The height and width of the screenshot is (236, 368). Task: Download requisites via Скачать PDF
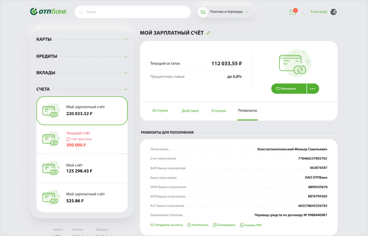251,225
